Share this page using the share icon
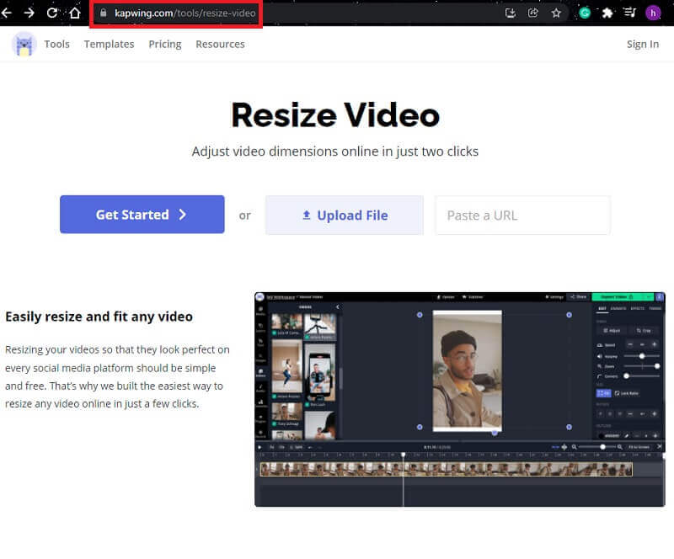This screenshot has width=674, height=559. (x=533, y=13)
